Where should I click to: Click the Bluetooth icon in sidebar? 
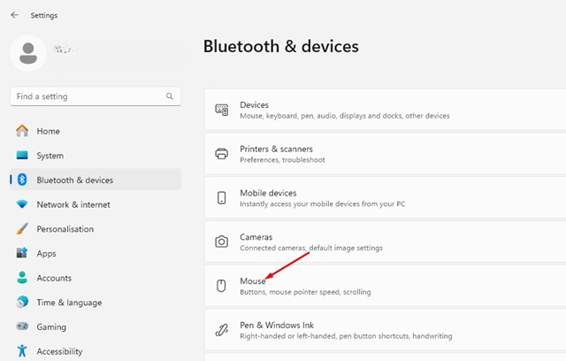tap(22, 180)
